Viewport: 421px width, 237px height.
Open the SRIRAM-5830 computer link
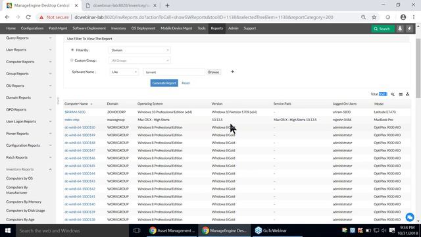pos(75,112)
